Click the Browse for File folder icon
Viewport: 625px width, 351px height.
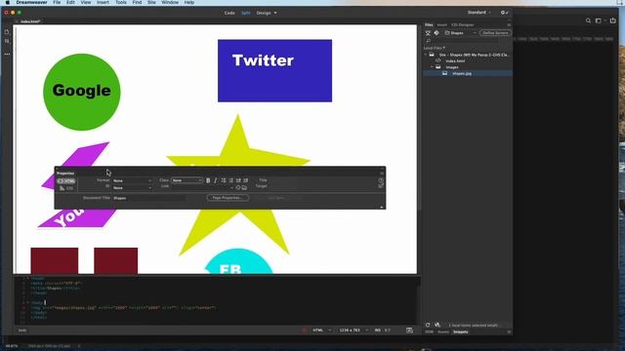pos(244,188)
